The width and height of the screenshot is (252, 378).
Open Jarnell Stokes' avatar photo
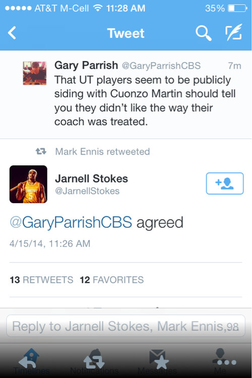28,184
